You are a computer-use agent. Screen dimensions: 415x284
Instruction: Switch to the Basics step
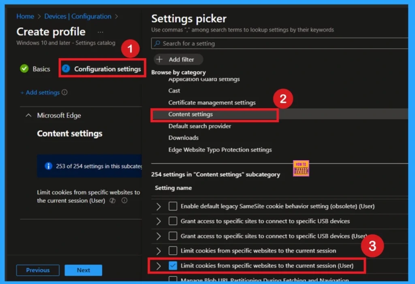pyautogui.click(x=35, y=69)
